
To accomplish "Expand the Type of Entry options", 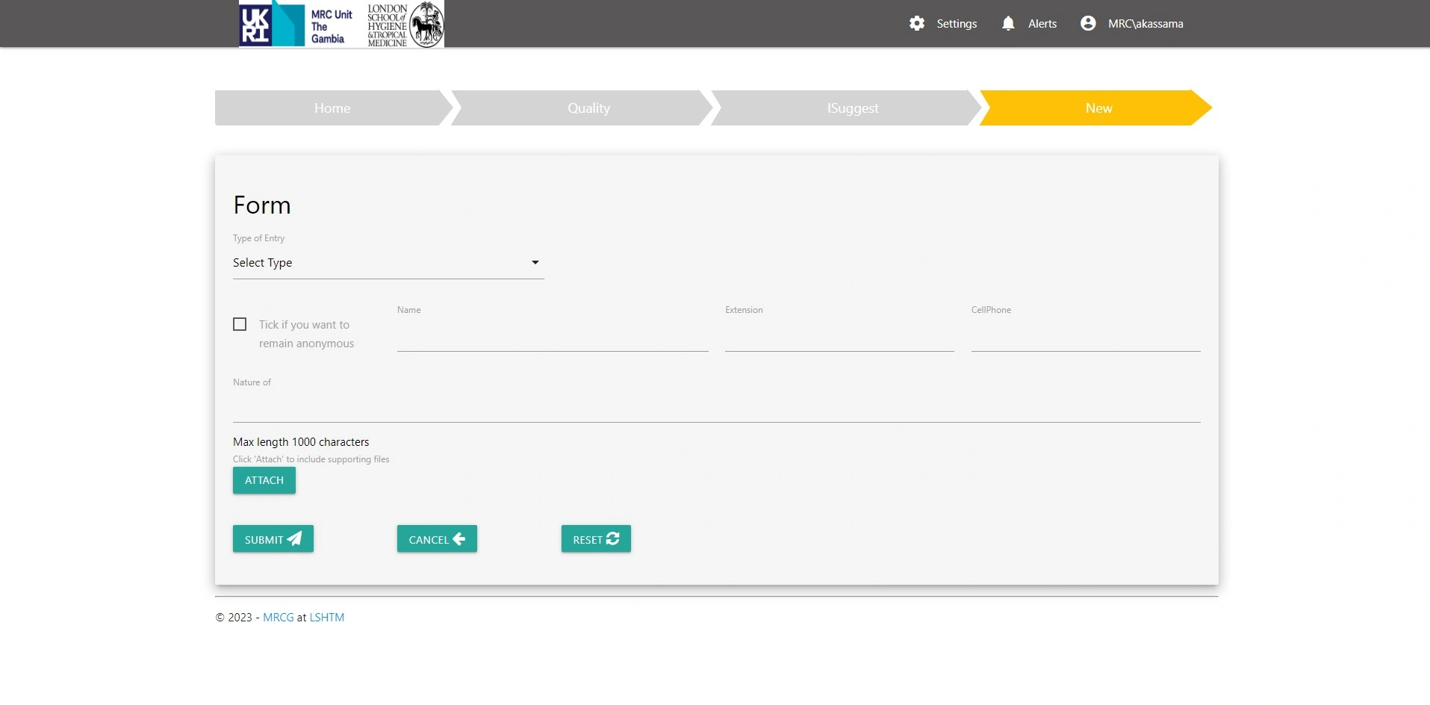I will point(388,262).
